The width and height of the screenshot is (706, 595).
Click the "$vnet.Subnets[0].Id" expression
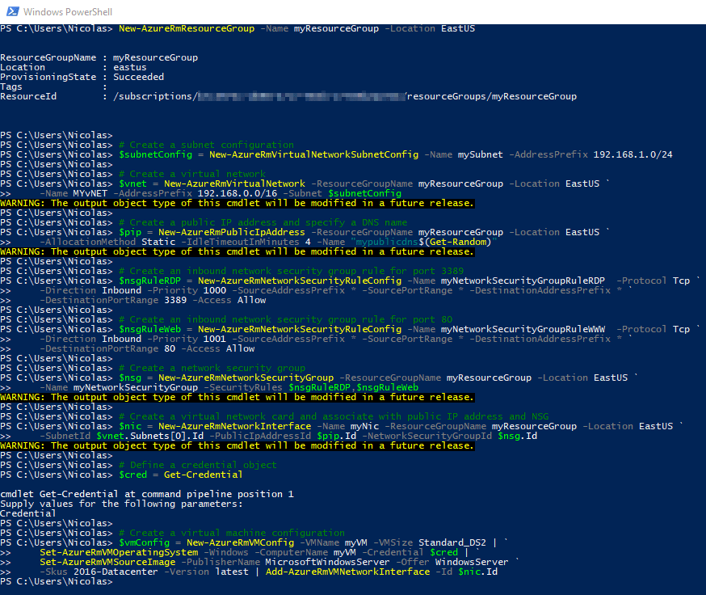click(x=150, y=436)
